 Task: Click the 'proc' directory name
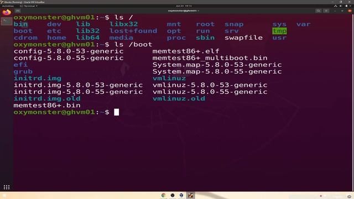tap(176, 38)
